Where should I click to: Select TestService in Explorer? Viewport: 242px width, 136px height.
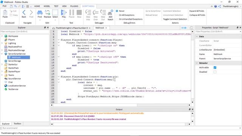[x=13, y=89]
